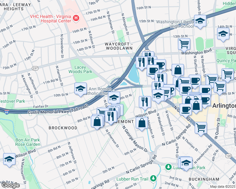Select the BUCKINGHAM neighborhood label
Screen dimensions: 236x189
204,179
